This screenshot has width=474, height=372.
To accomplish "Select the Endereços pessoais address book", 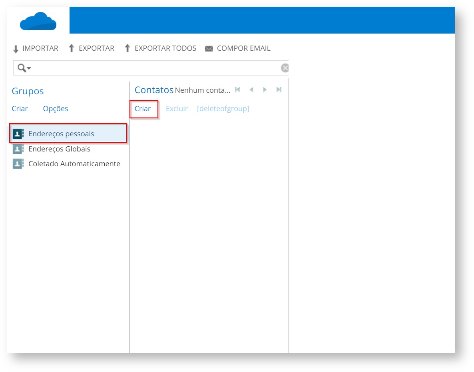I will (x=61, y=134).
